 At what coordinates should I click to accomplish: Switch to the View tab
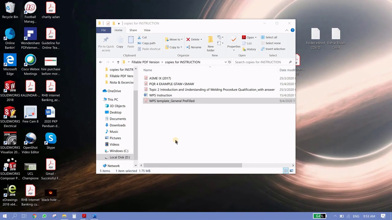(147, 30)
